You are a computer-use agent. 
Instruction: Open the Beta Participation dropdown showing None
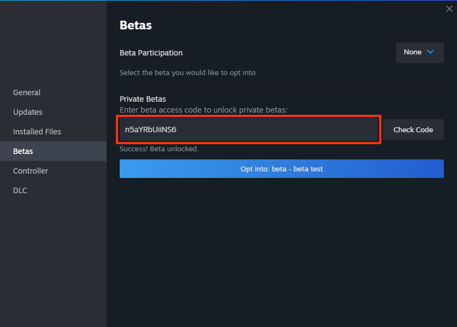tap(419, 52)
